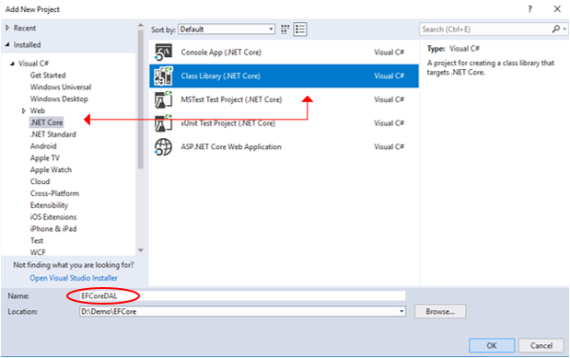Screen dimensions: 570x358
Task: Click Visual C# language label in Console App row
Action: coord(389,52)
